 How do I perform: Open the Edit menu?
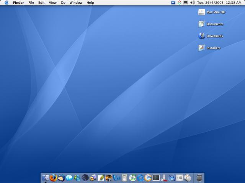[41, 3]
